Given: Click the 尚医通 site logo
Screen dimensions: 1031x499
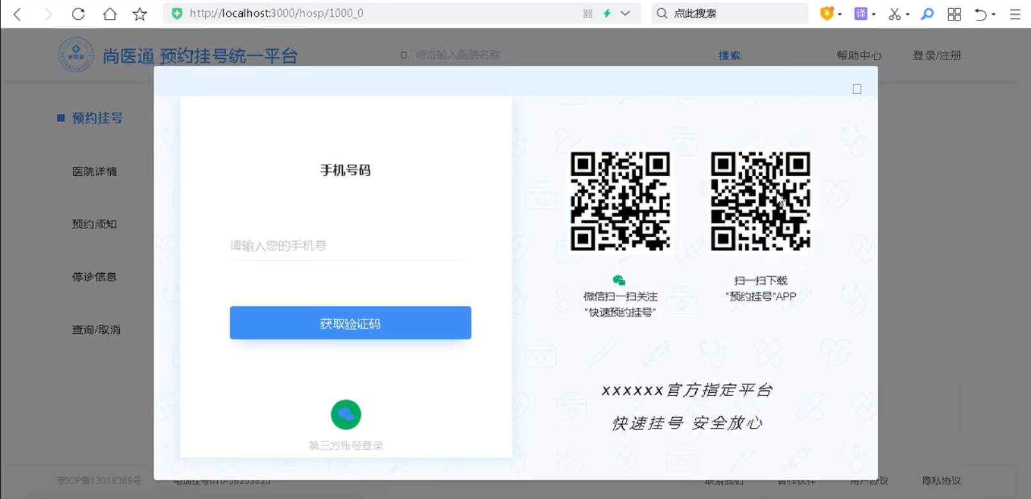Looking at the screenshot, I should (x=76, y=55).
